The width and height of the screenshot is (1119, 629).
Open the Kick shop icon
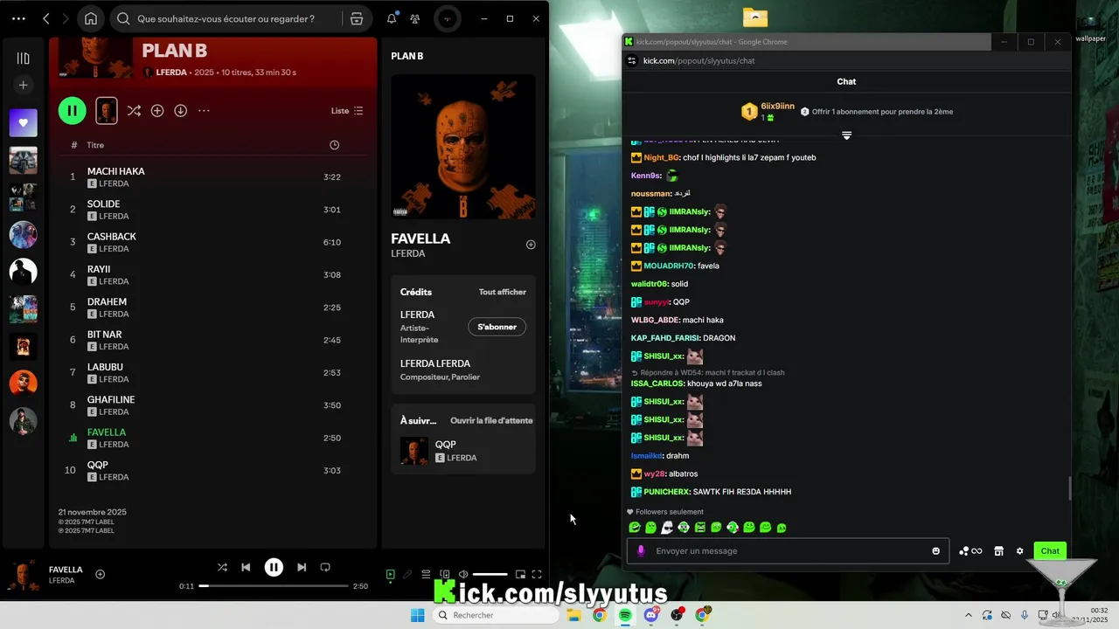click(x=999, y=551)
